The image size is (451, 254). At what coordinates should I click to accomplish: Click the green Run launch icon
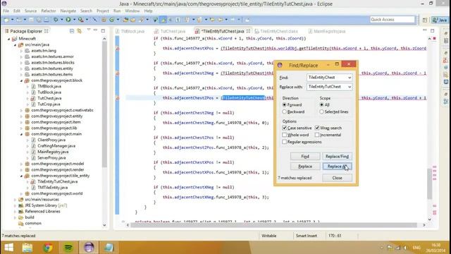68,20
